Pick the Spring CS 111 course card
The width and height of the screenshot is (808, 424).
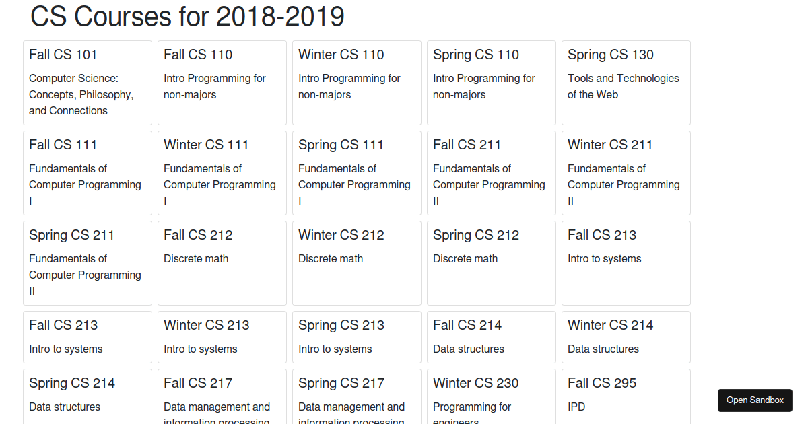pos(357,173)
